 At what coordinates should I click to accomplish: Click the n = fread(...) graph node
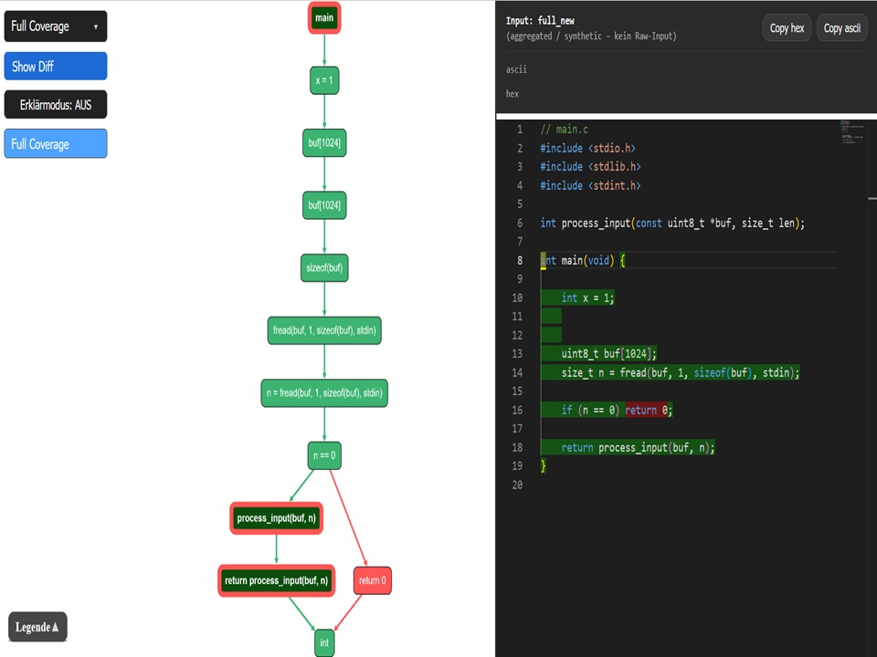pyautogui.click(x=324, y=393)
